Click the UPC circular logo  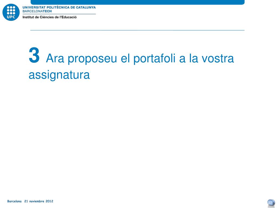pos(11,12)
